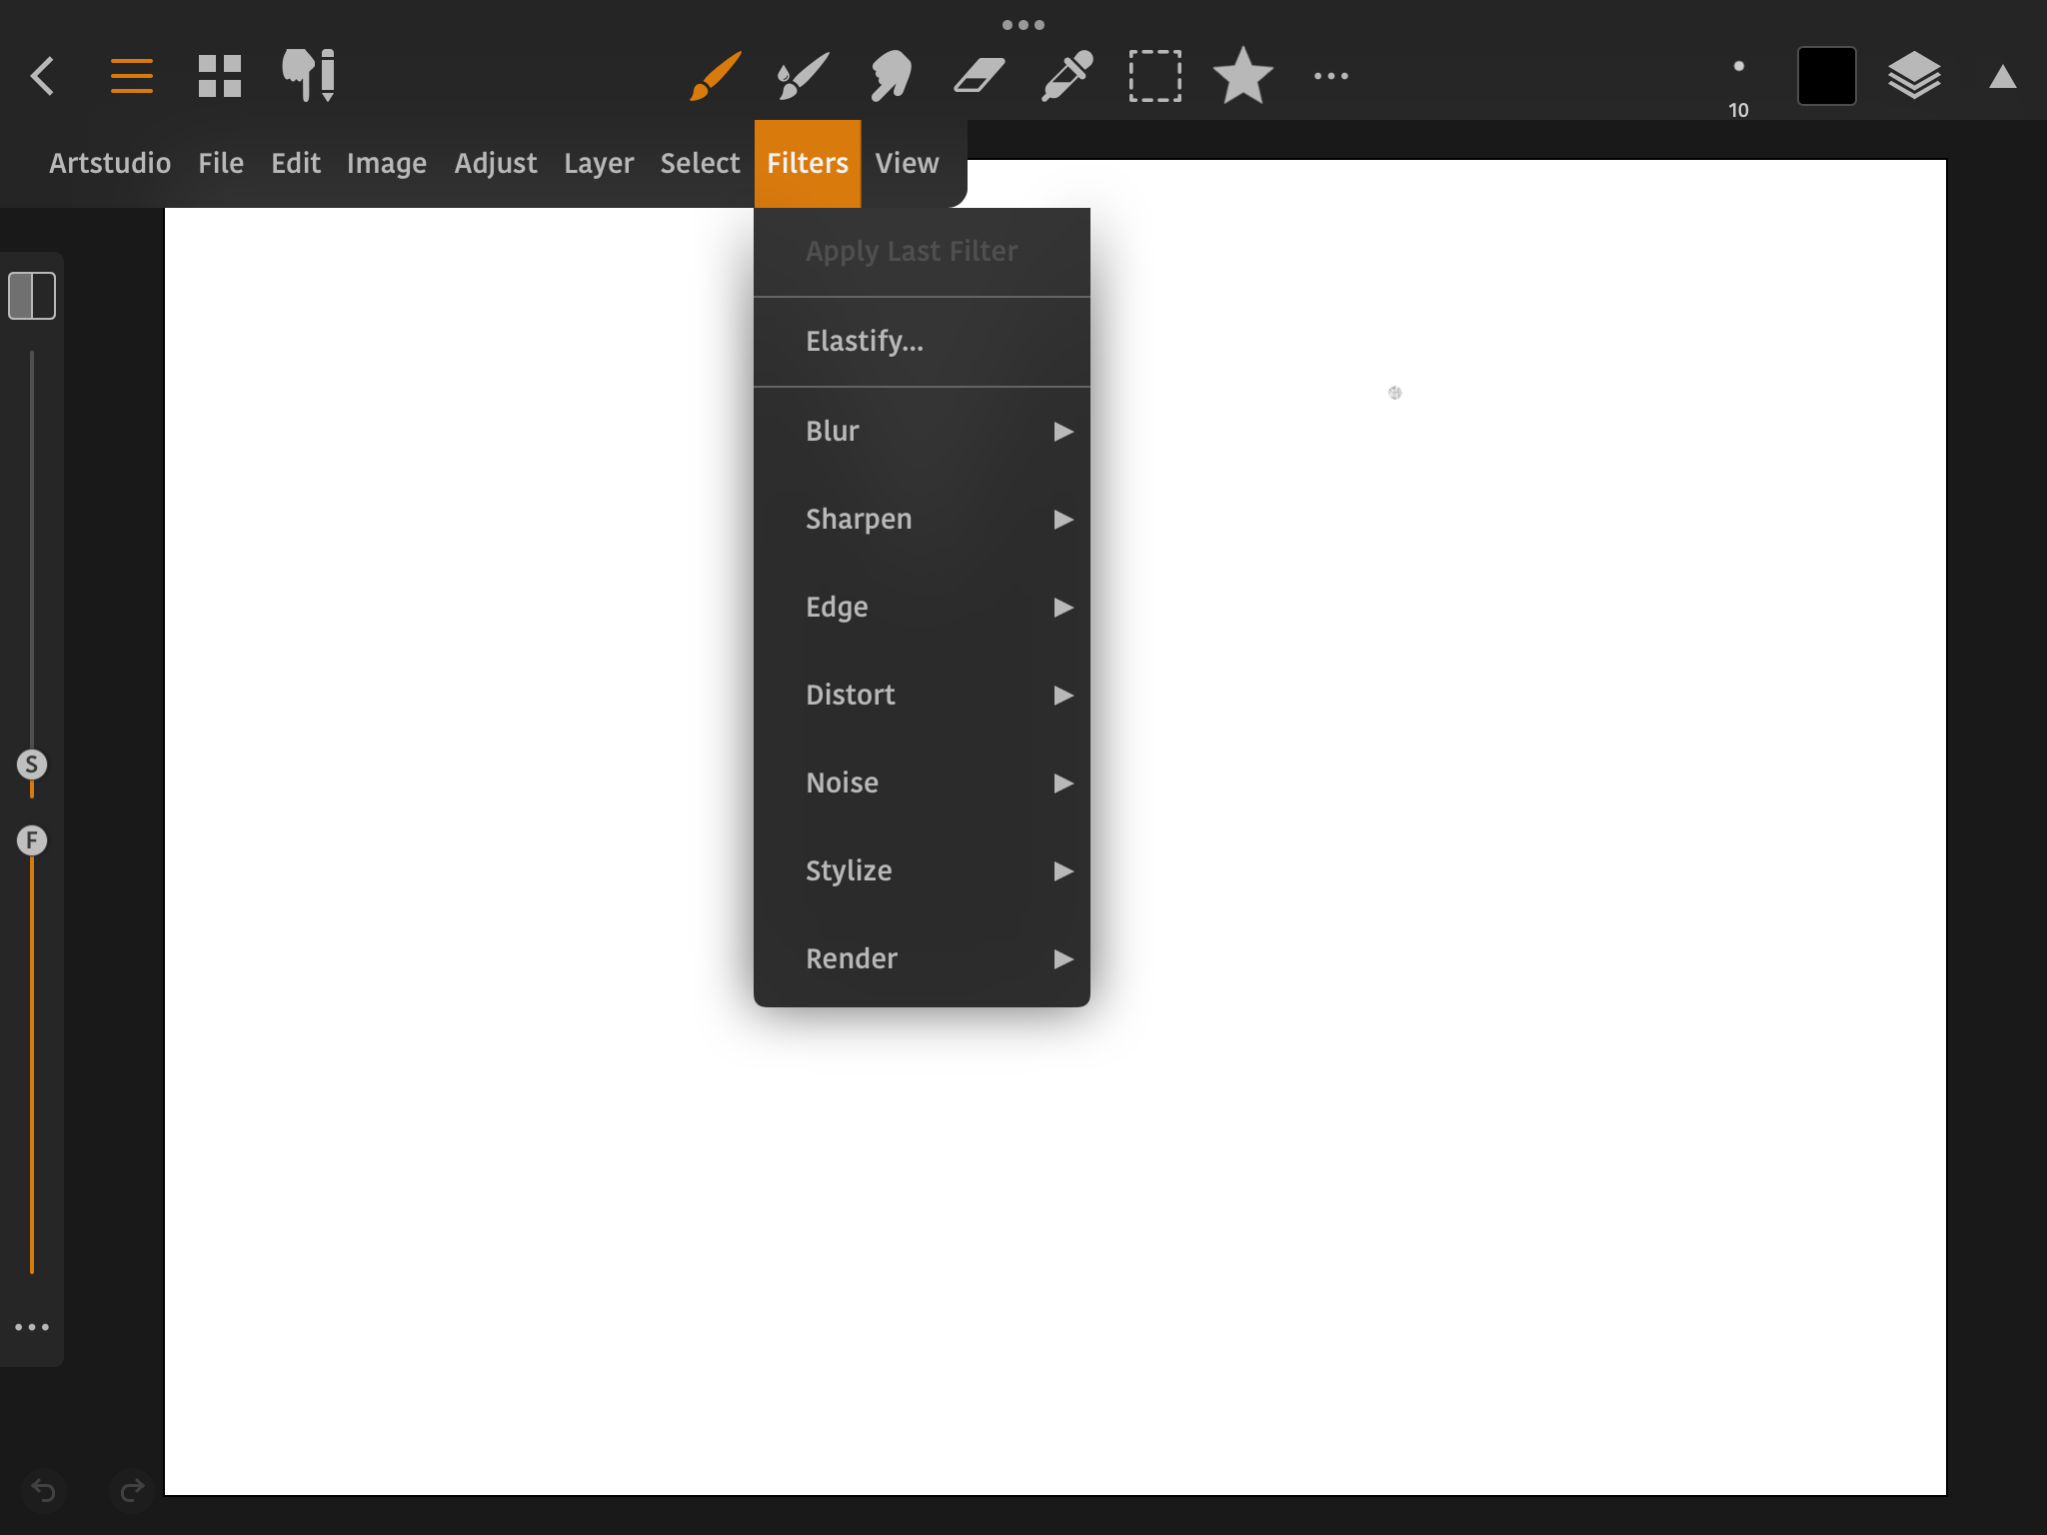Open the Layer menu

tap(598, 163)
